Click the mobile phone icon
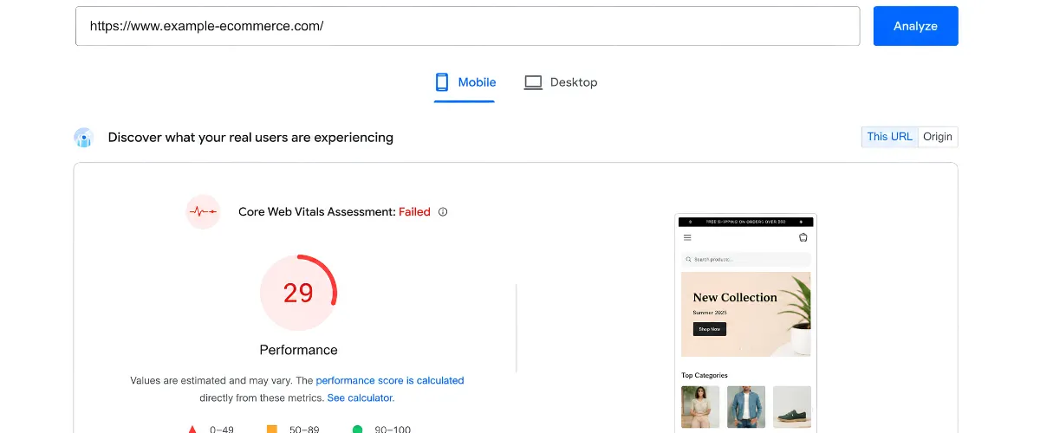Image resolution: width=1040 pixels, height=433 pixels. [442, 82]
